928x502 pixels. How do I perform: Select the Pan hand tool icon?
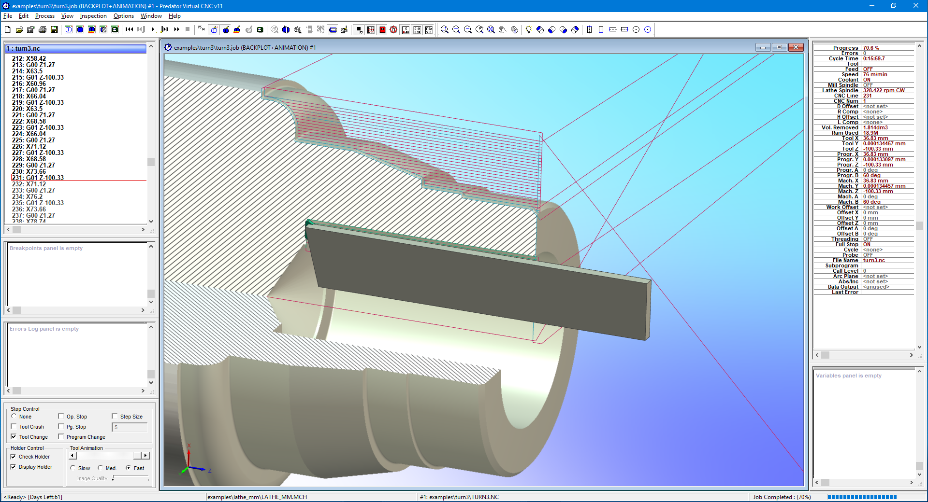pos(503,29)
